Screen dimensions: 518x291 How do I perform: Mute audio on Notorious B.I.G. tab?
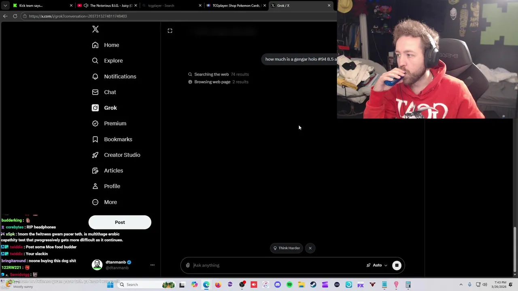tap(86, 6)
